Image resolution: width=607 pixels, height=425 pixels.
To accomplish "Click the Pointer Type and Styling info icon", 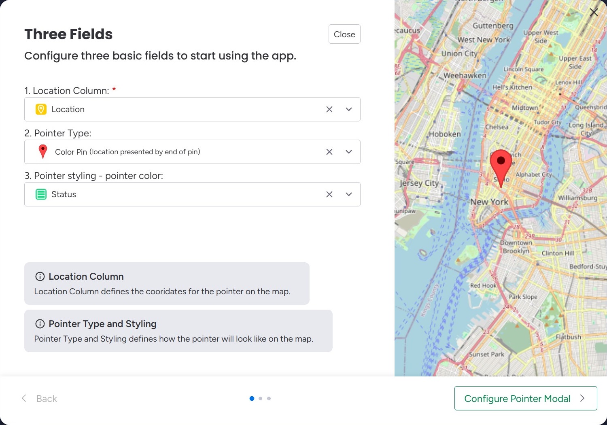I will 40,324.
